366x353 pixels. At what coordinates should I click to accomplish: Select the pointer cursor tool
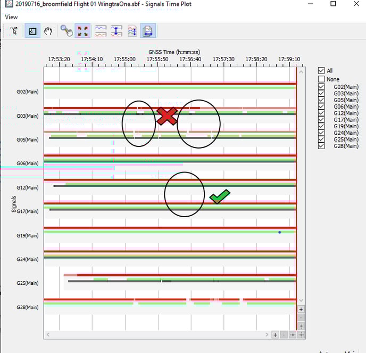[14, 31]
